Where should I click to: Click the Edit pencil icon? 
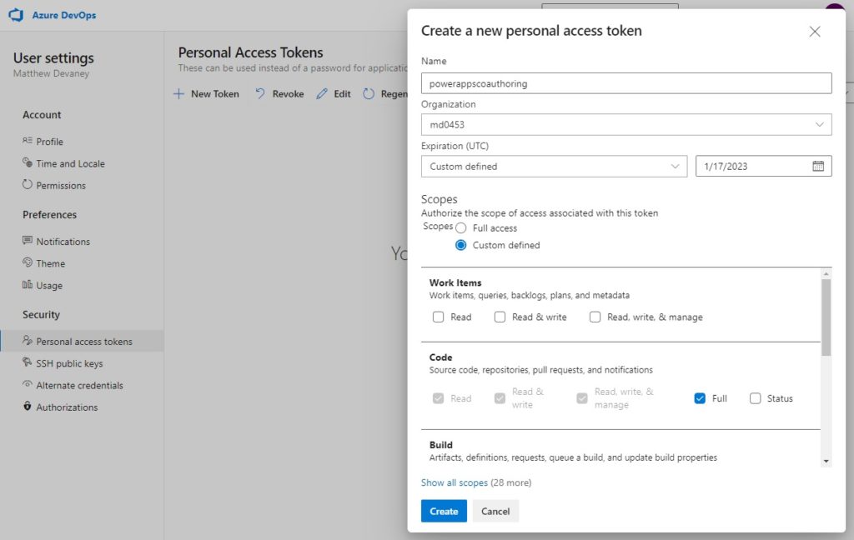tap(322, 93)
